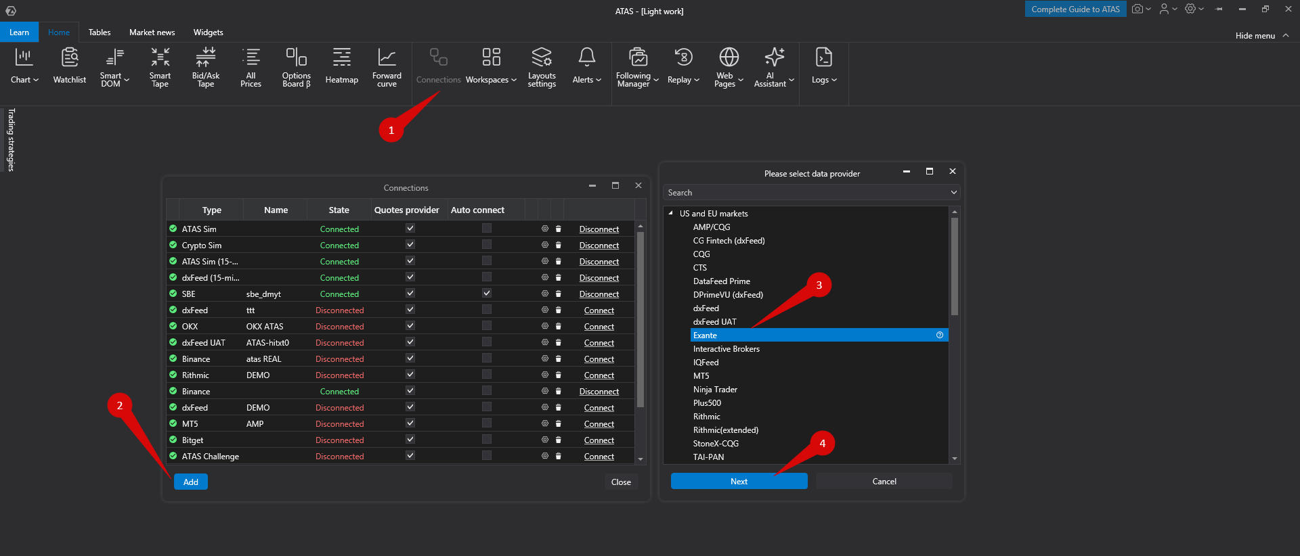Switch to the Market news tab
This screenshot has height=556, width=1300.
152,32
